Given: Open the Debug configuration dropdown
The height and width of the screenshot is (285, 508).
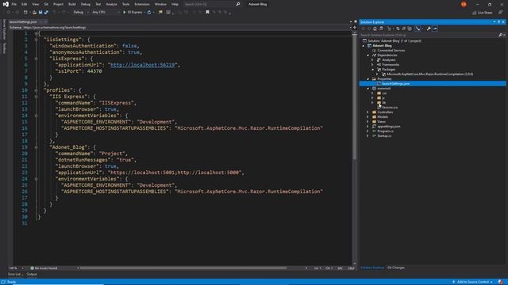Looking at the screenshot, I should pyautogui.click(x=81, y=13).
